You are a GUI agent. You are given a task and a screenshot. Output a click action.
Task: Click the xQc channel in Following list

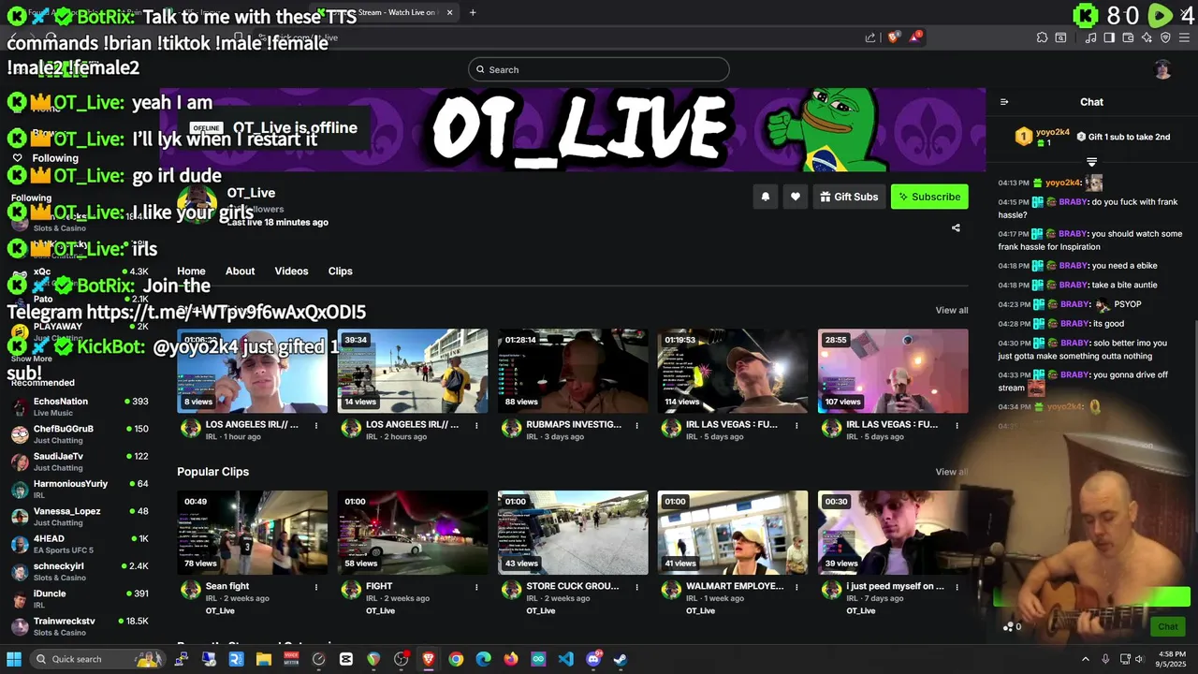[x=80, y=271]
